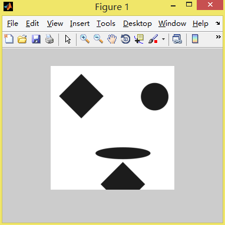Viewport: 225px width, 225px height.
Task: Open the File menu
Action: point(12,24)
